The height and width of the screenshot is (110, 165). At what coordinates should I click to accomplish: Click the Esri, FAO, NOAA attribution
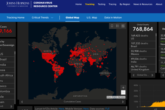[116, 97]
